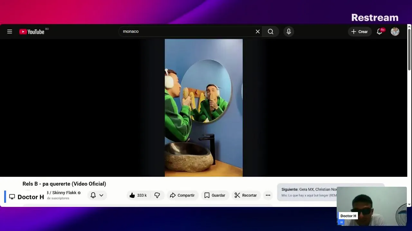Click the page scrollbar's down arrow
Viewport: 412px width, 231px height.
[409, 204]
